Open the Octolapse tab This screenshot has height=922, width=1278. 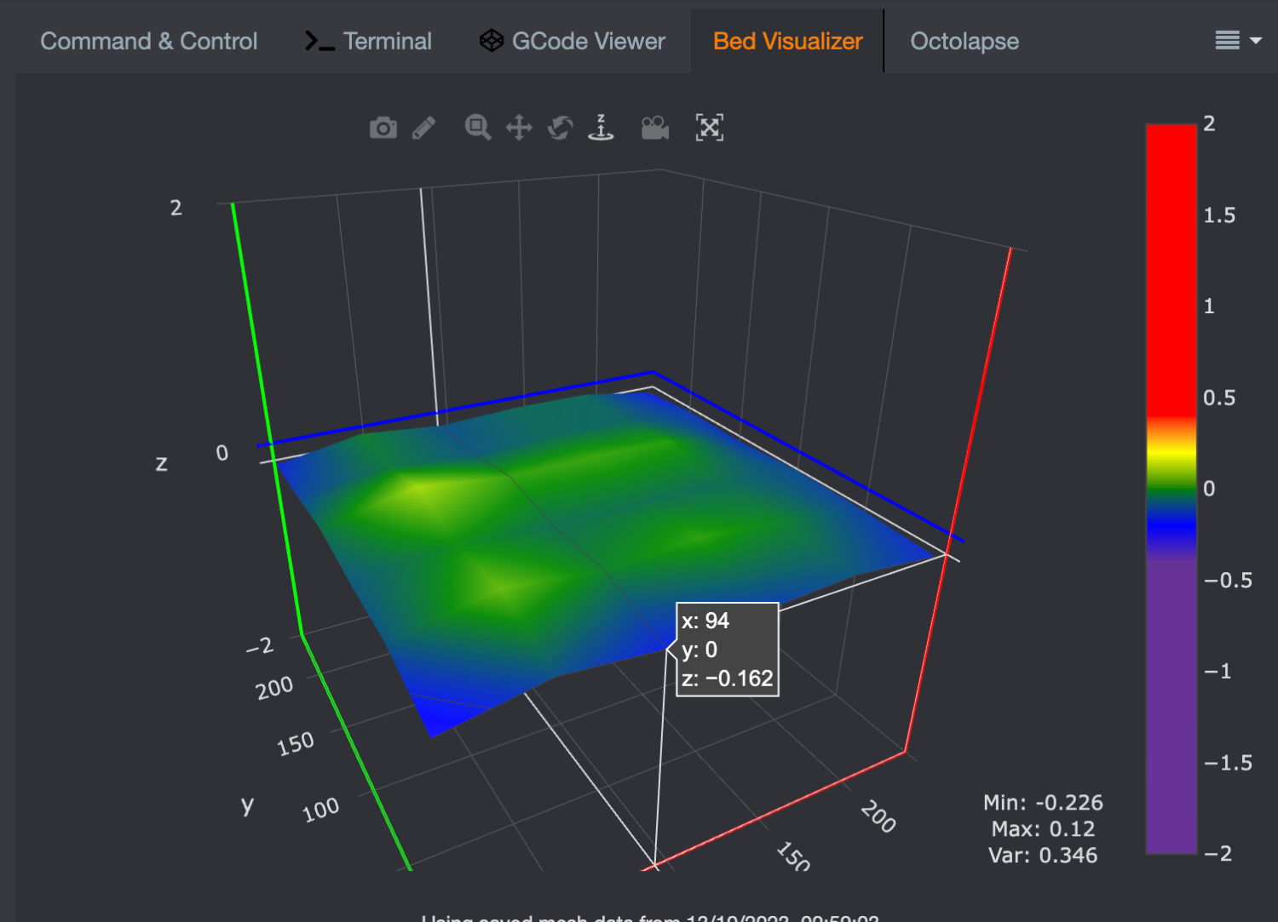coord(964,41)
